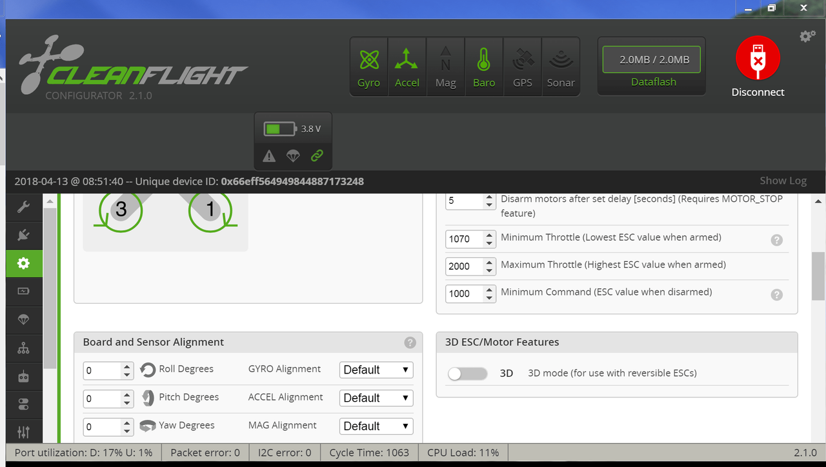
Task: Click the Gyro sensor status icon
Action: pos(369,67)
